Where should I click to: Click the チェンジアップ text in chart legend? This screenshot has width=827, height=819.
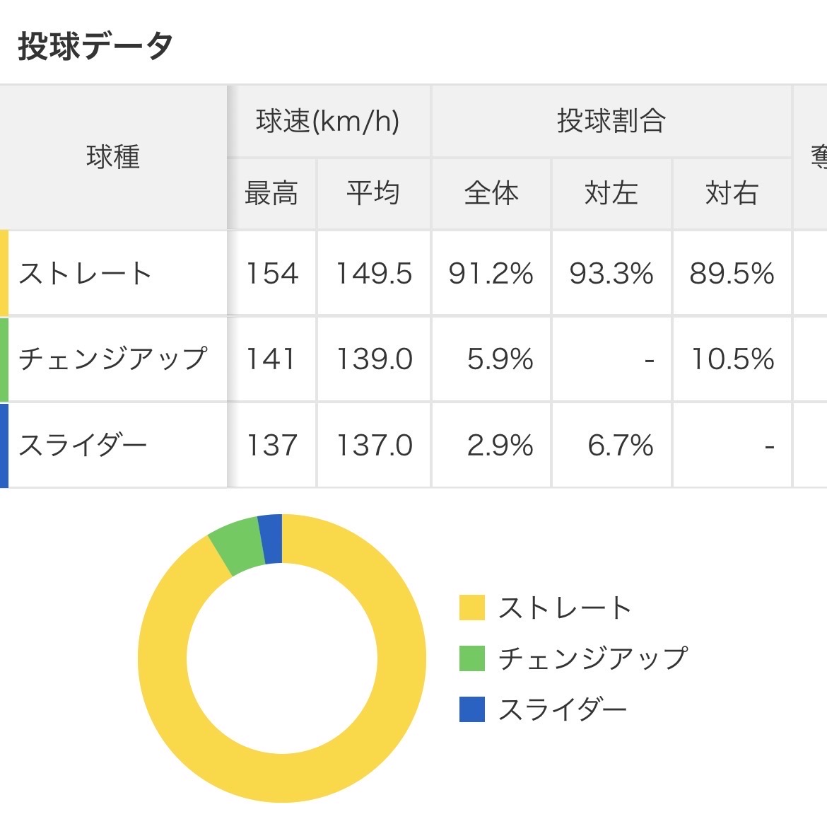pos(592,658)
